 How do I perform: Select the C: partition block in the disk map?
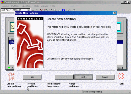click(12, 27)
